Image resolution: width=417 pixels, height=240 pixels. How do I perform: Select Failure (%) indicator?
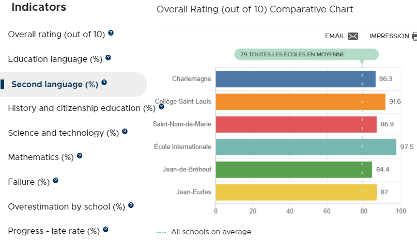pyautogui.click(x=29, y=182)
